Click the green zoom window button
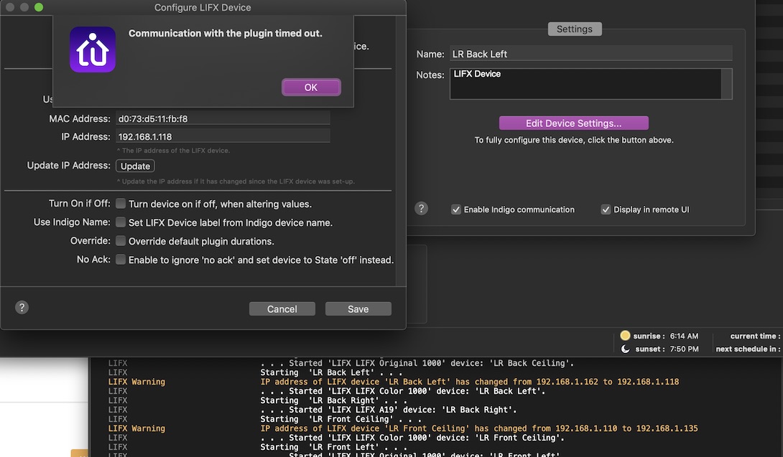Viewport: 783px width, 457px height. point(39,7)
